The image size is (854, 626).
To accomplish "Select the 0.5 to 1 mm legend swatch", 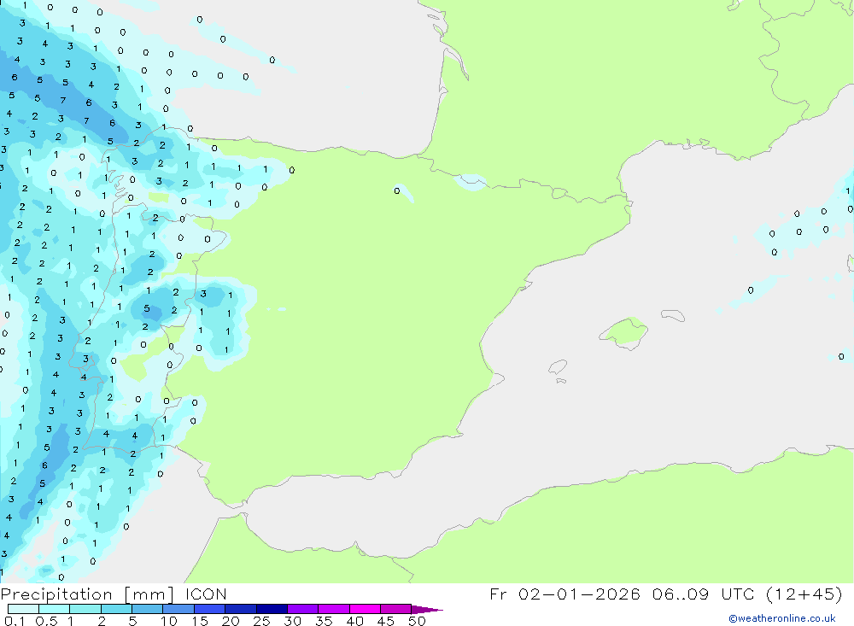I will click(54, 609).
